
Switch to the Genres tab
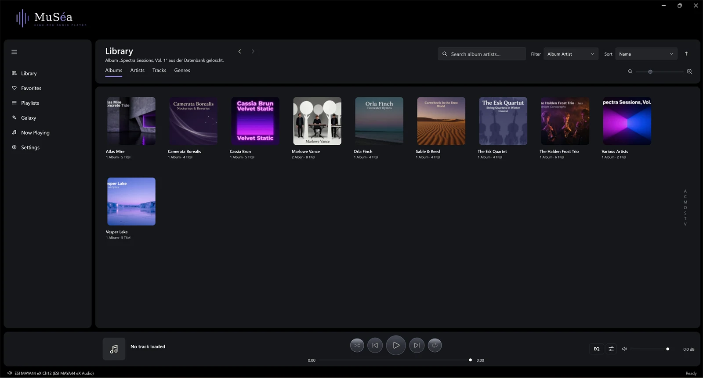pos(182,71)
